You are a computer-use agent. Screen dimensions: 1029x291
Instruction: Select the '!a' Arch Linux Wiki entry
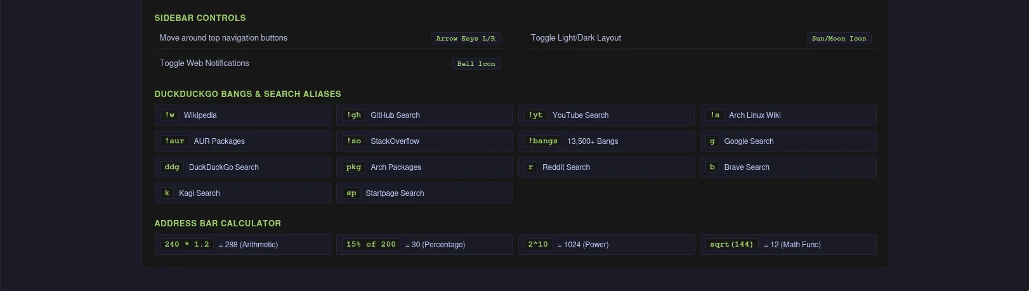[x=788, y=115]
